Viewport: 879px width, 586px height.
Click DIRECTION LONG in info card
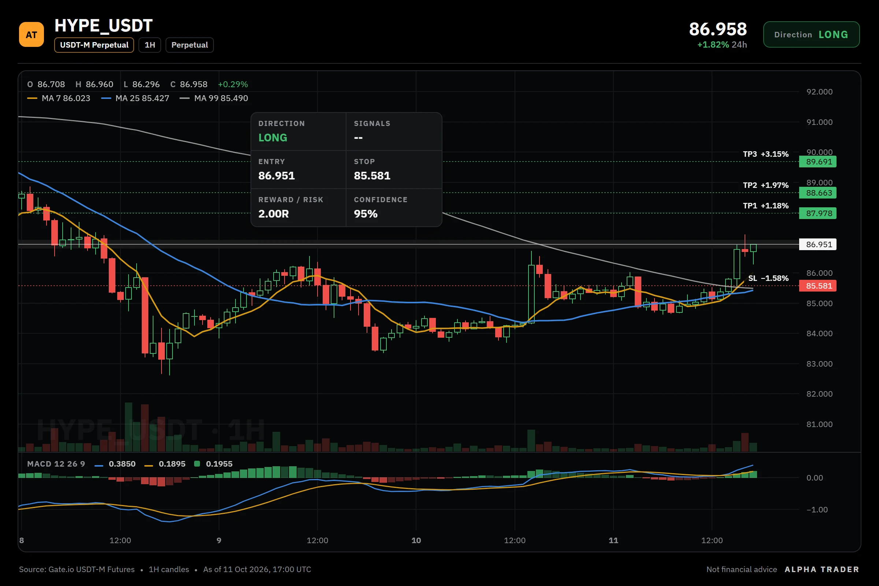[298, 131]
